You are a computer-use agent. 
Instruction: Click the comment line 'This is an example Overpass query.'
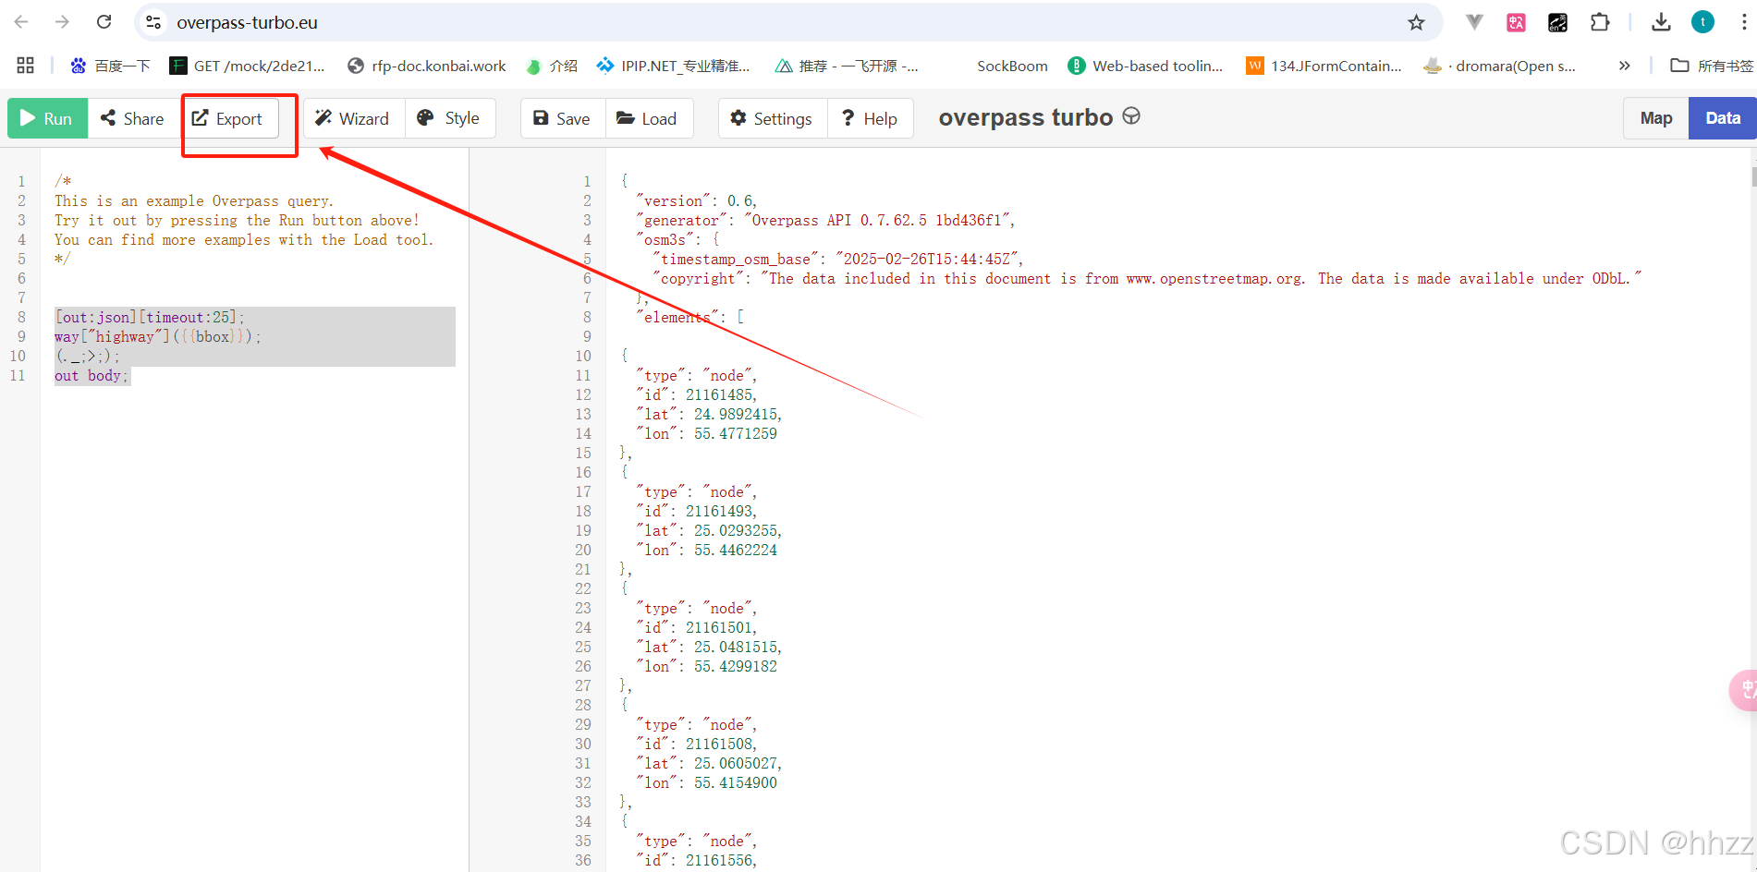pos(194,200)
